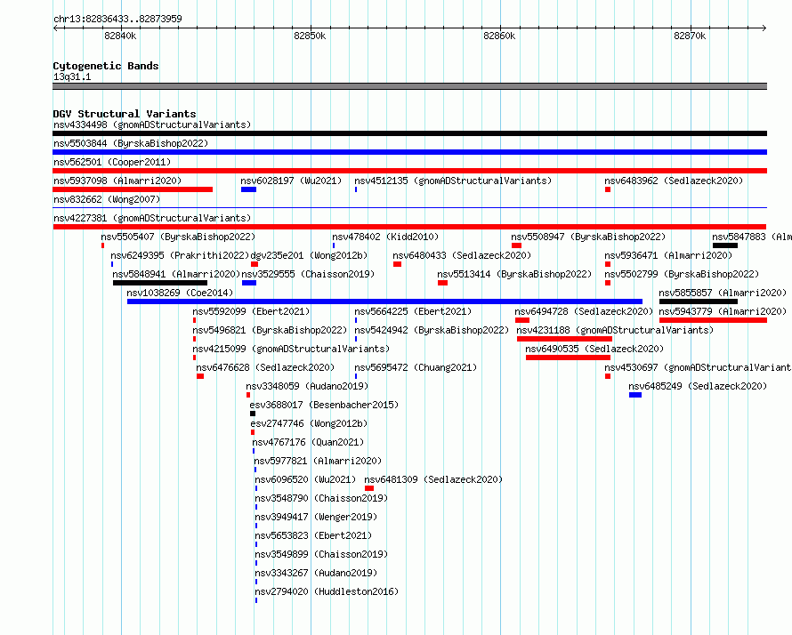Click nsv4512135 gnomAD variant label
The height and width of the screenshot is (635, 792).
pyautogui.click(x=453, y=181)
